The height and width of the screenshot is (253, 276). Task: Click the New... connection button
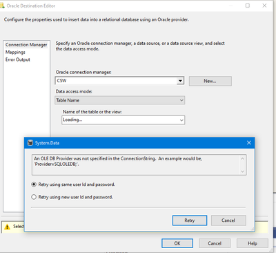210,81
